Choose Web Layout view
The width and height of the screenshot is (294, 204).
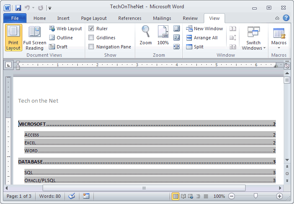65,29
